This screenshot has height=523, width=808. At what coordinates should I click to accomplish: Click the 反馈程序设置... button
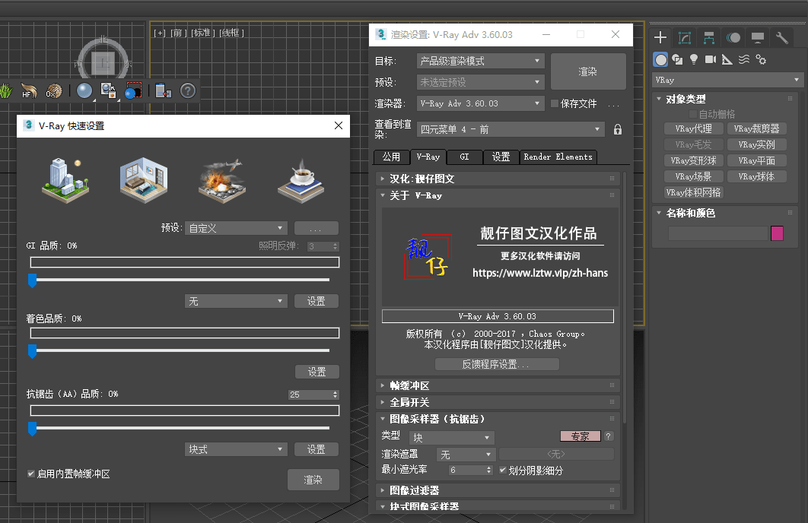tap(497, 364)
